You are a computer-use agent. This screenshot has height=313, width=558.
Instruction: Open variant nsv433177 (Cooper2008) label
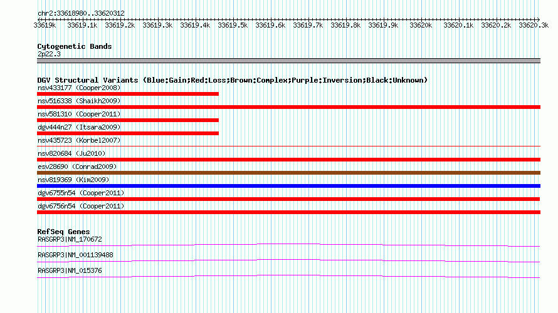79,88
